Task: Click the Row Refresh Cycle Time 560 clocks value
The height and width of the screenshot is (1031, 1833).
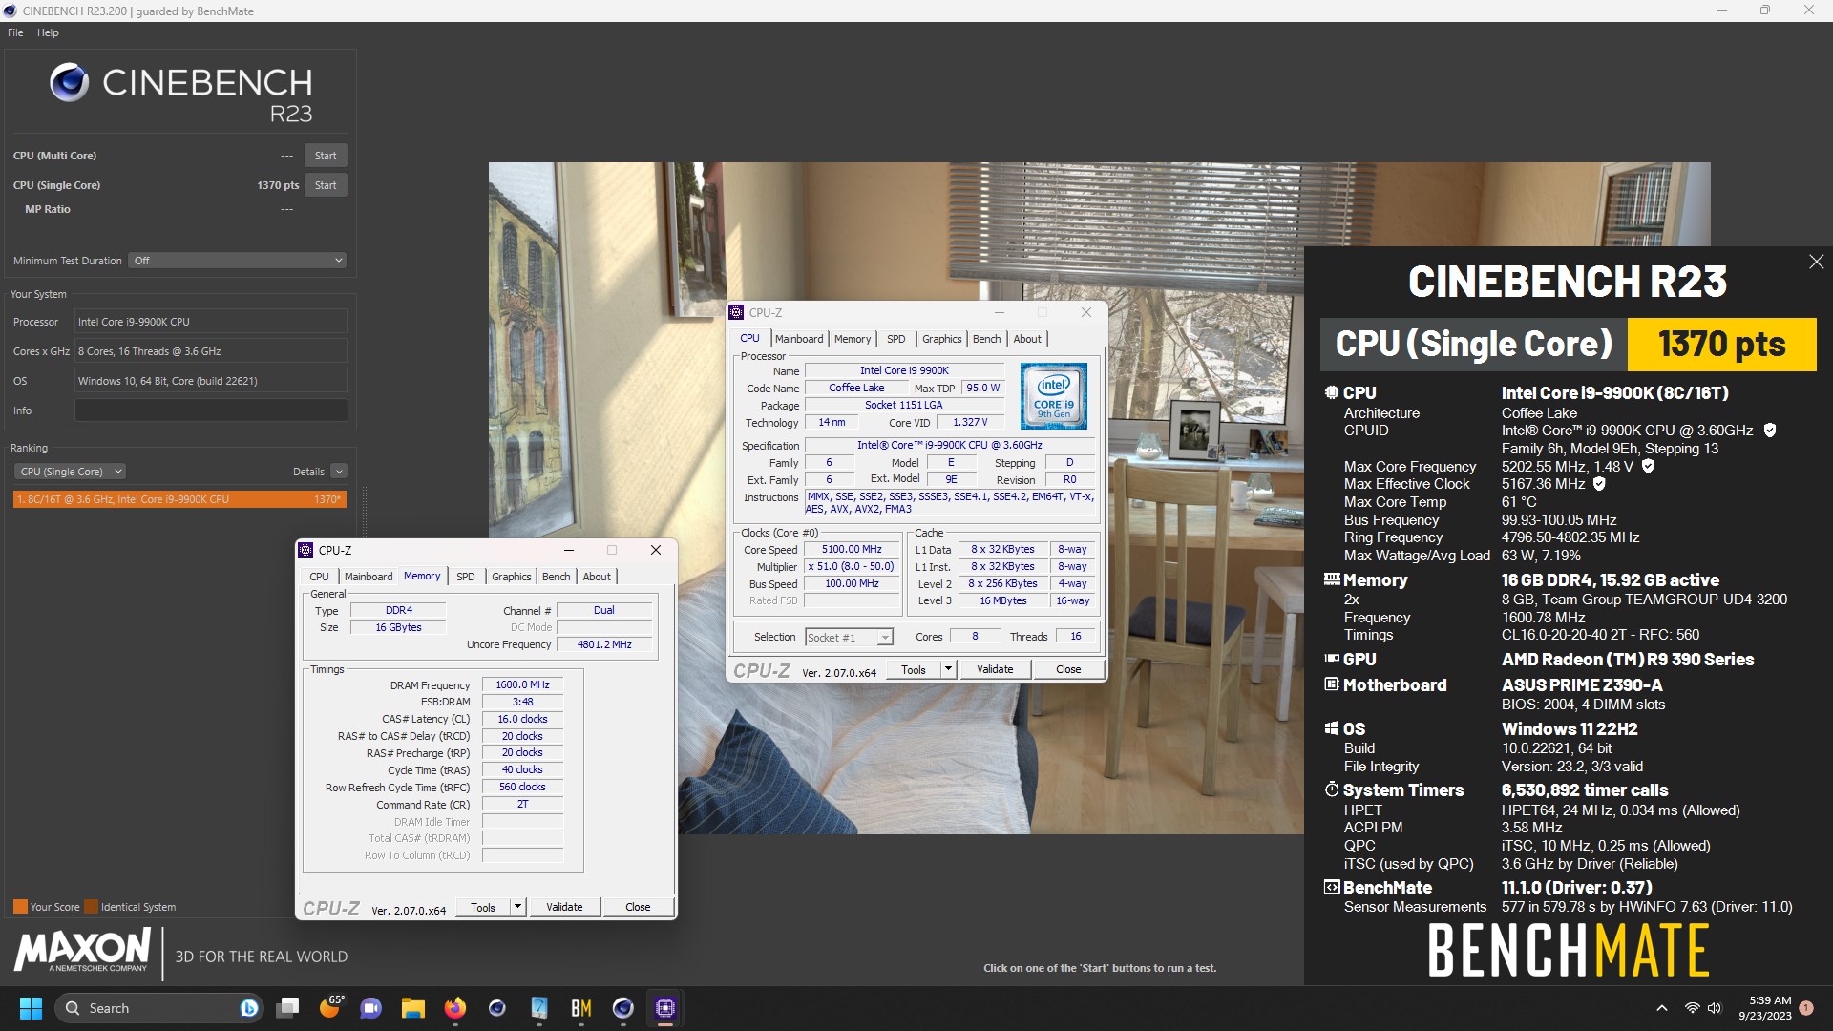Action: point(522,787)
